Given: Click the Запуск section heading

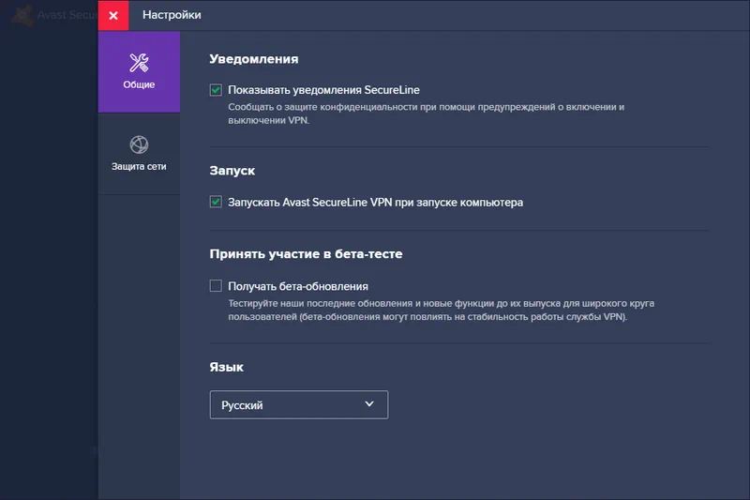Looking at the screenshot, I should point(232,171).
